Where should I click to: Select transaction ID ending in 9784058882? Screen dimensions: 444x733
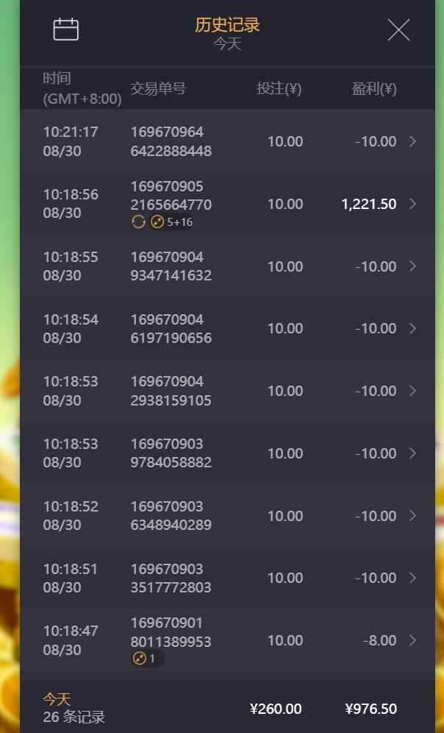[171, 453]
